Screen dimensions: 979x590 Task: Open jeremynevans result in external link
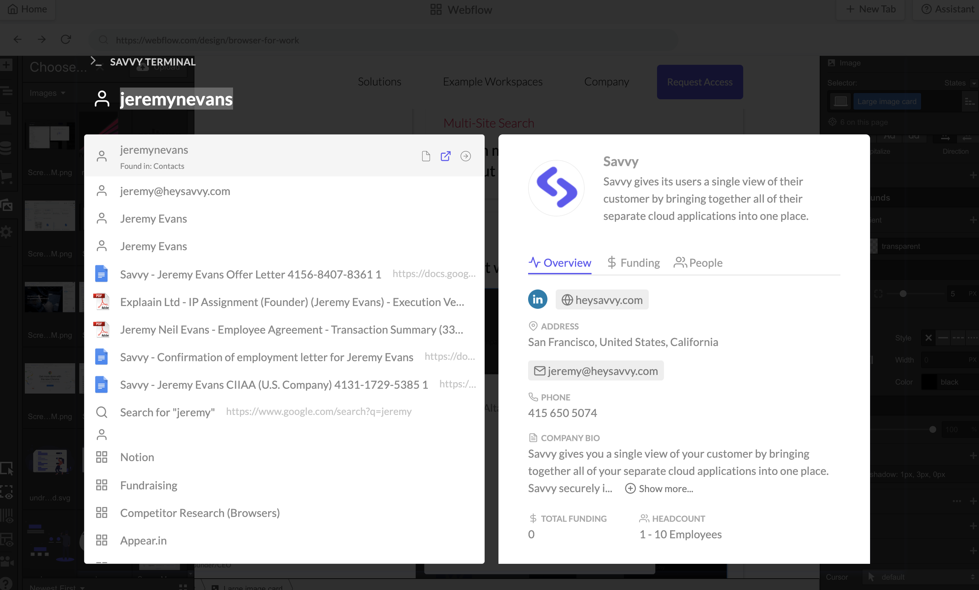(x=445, y=156)
